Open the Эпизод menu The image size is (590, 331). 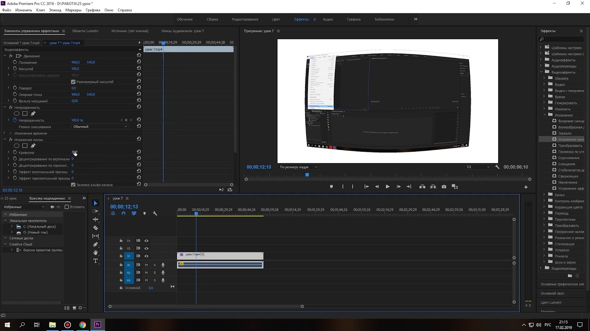[55, 10]
